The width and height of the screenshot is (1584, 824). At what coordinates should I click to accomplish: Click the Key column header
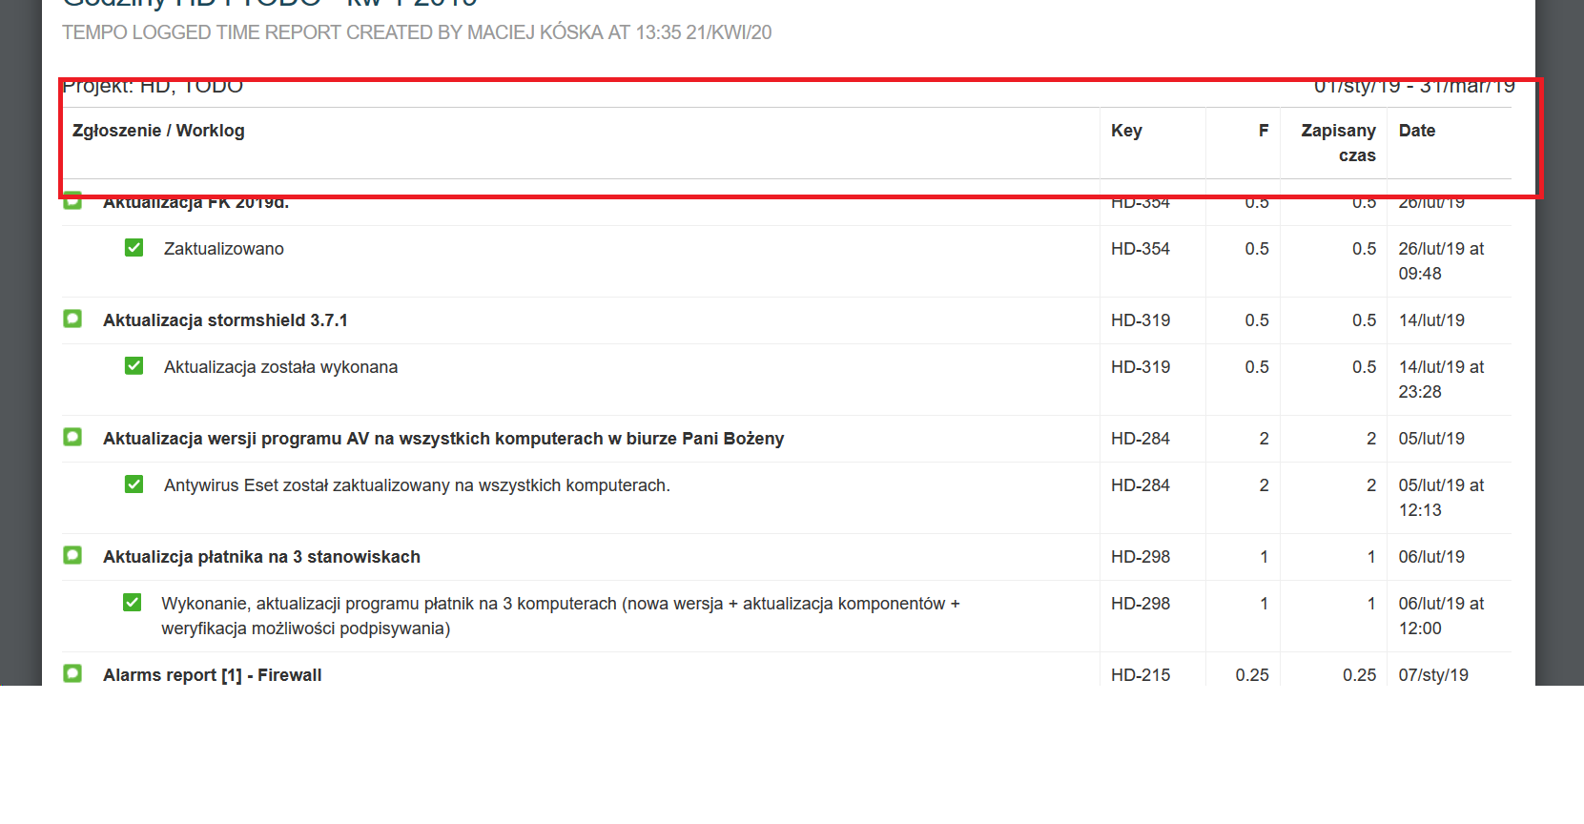click(1126, 131)
